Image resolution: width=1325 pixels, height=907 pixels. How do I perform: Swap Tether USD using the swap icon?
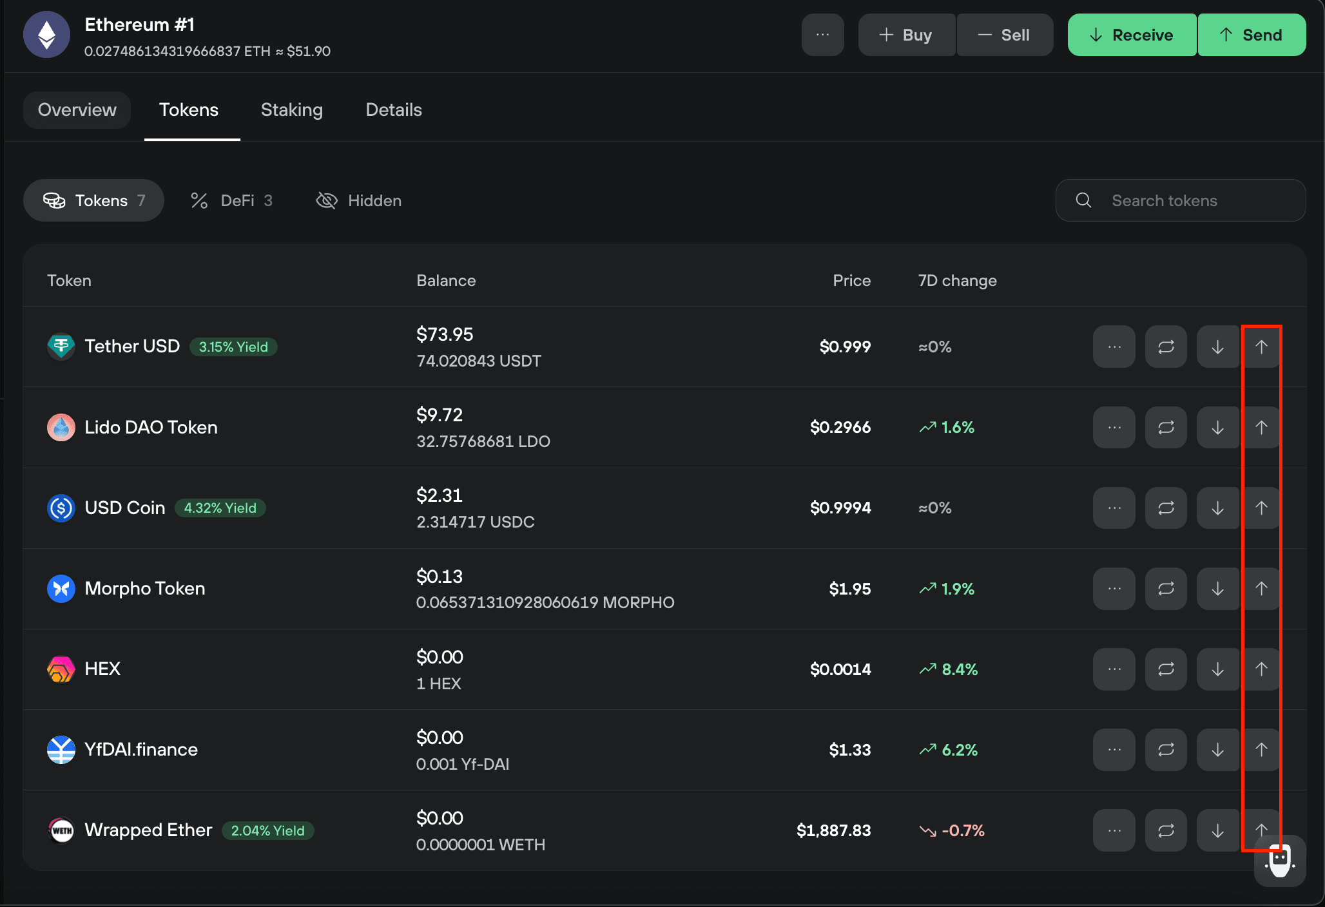point(1166,347)
